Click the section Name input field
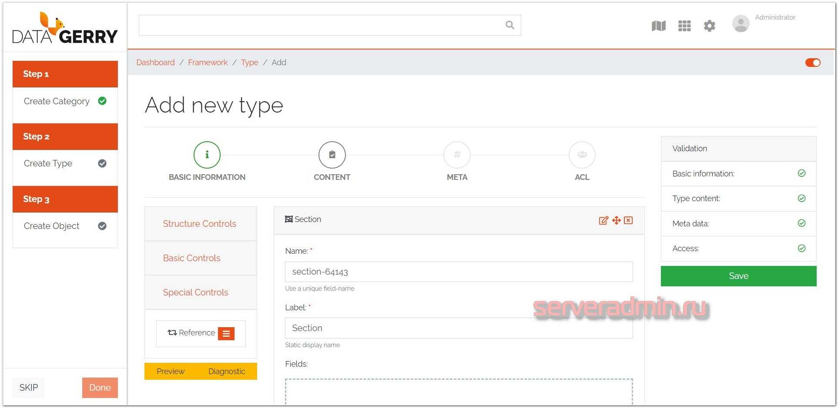Viewport: 838px width, 408px height. click(x=459, y=272)
